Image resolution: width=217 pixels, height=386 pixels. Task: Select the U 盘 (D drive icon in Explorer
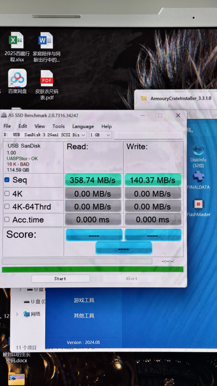click(x=27, y=301)
